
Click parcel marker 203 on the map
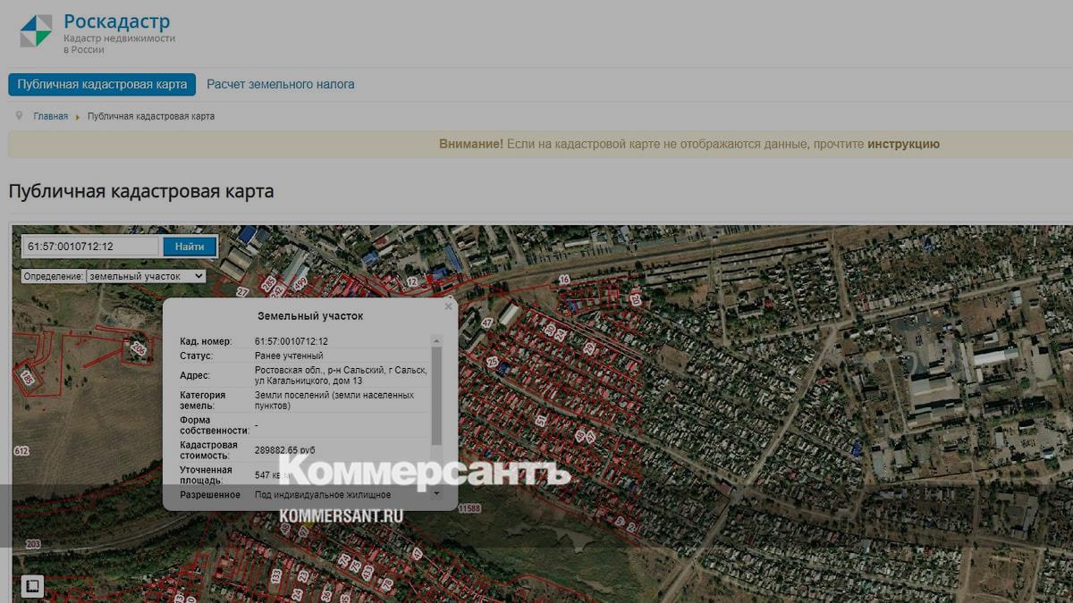[x=33, y=543]
